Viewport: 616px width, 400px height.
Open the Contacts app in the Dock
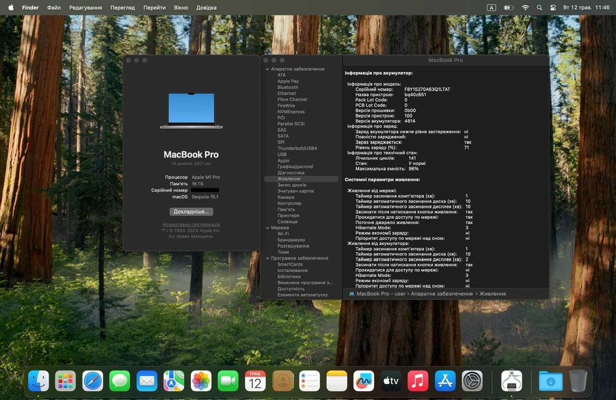283,380
